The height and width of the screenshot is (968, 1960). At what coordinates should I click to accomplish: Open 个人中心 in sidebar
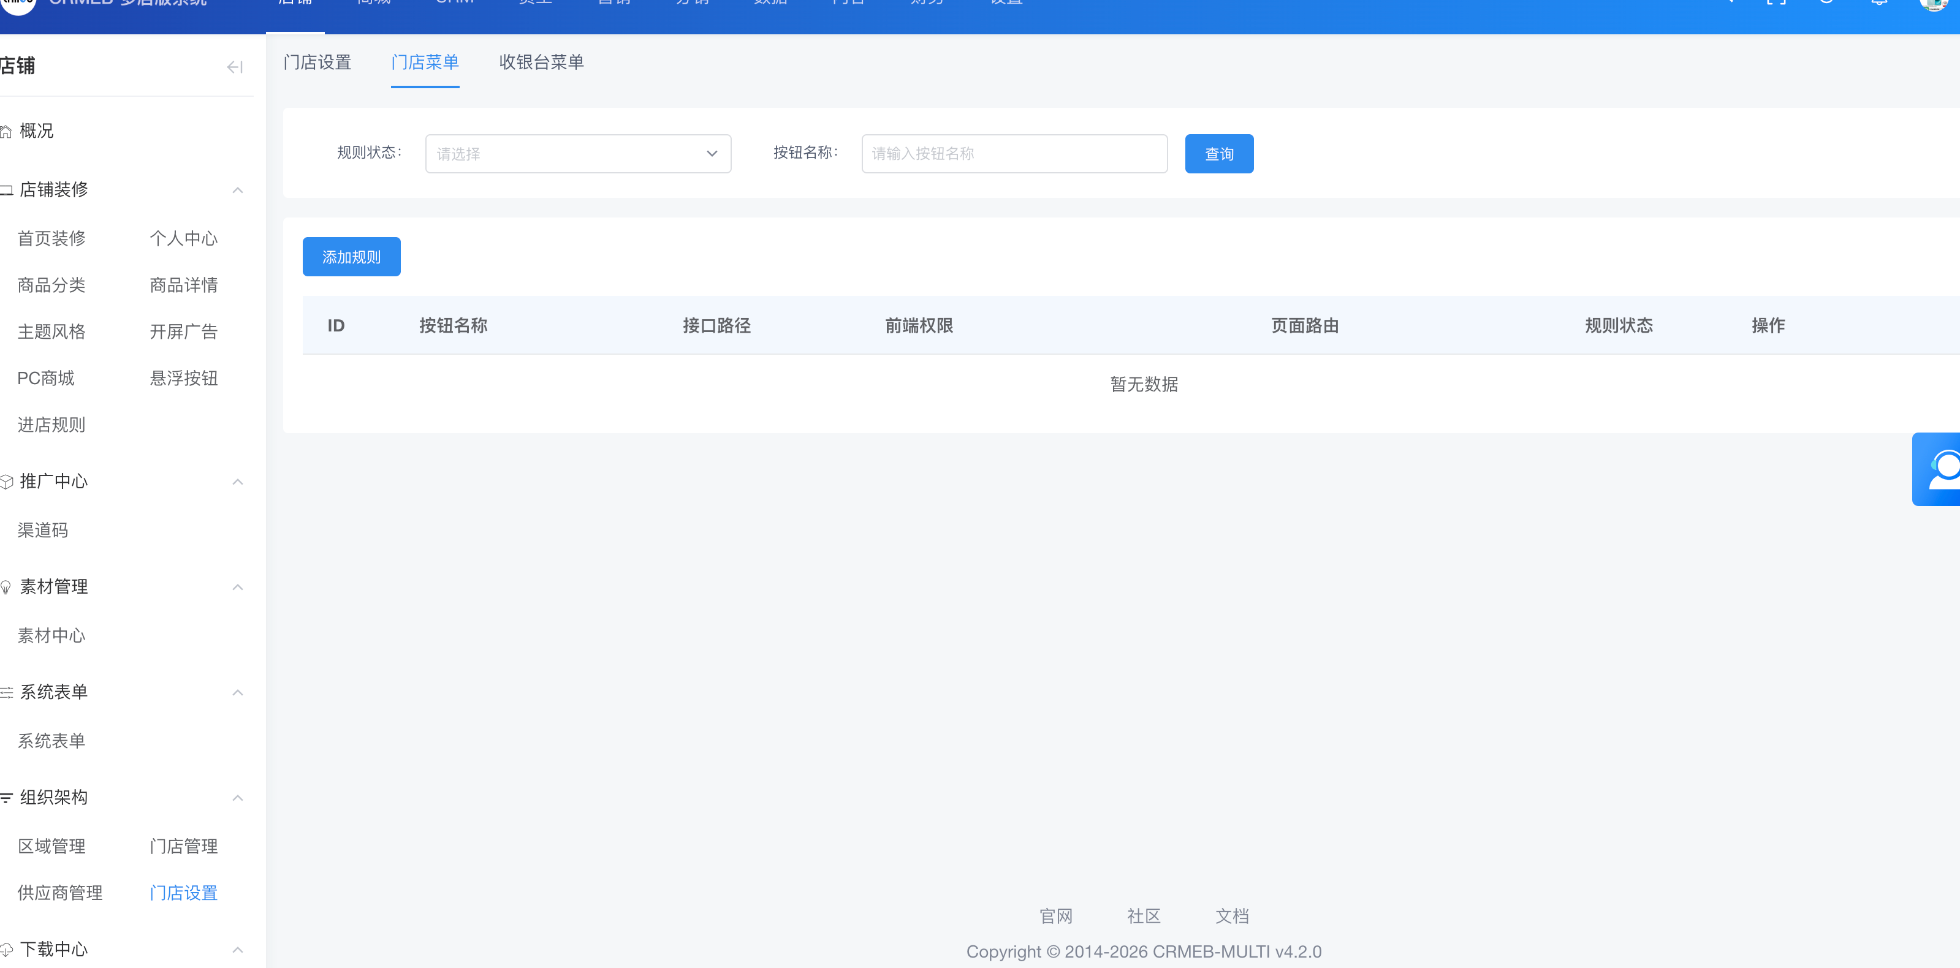183,239
